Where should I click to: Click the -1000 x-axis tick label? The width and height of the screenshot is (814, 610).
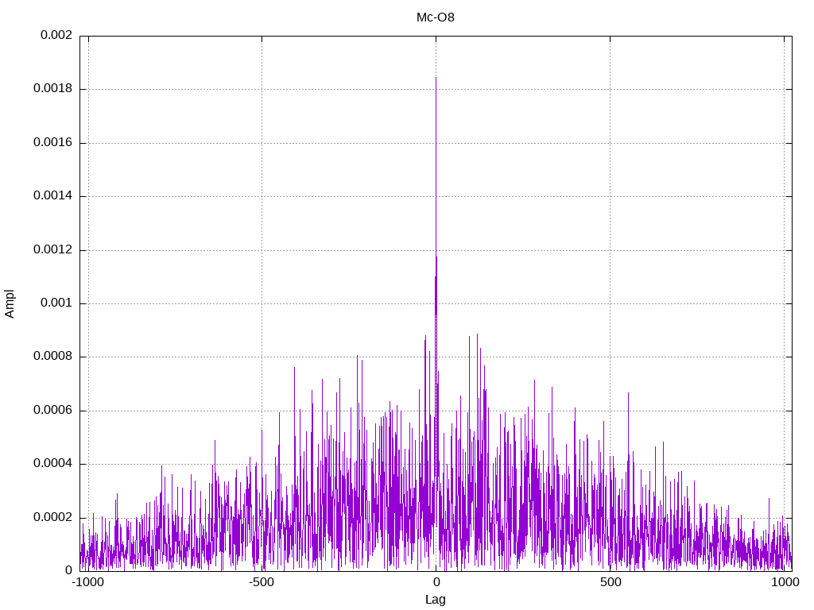[87, 582]
